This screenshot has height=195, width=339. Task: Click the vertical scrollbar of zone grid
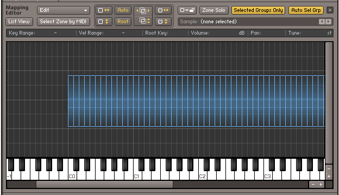(329, 103)
